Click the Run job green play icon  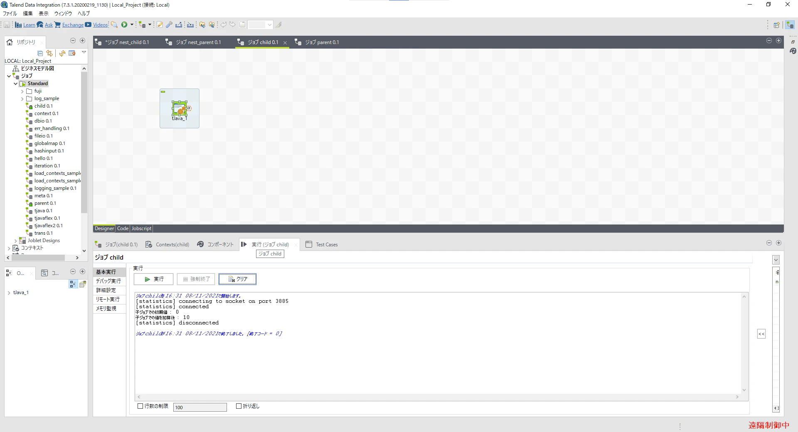124,25
